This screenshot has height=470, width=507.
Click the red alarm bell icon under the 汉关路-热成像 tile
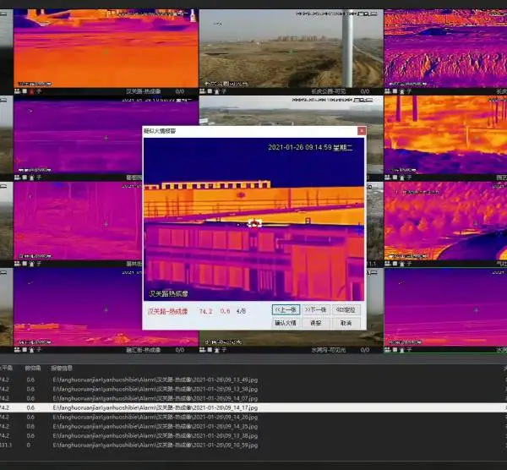31,91
